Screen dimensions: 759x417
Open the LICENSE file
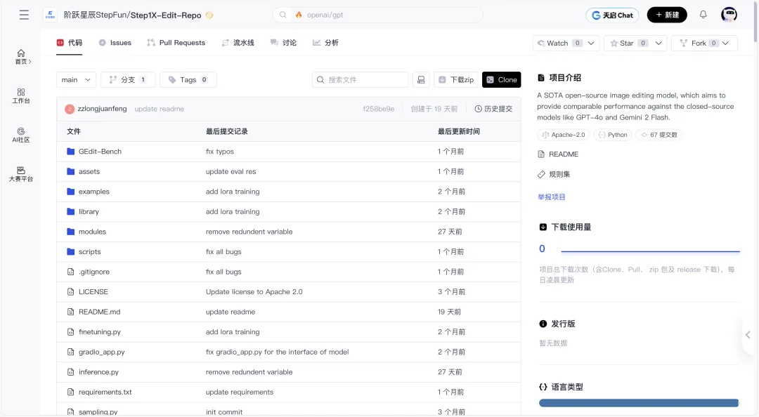tap(93, 292)
